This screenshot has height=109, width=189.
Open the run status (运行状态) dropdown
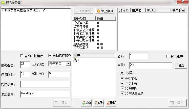(x=68, y=64)
